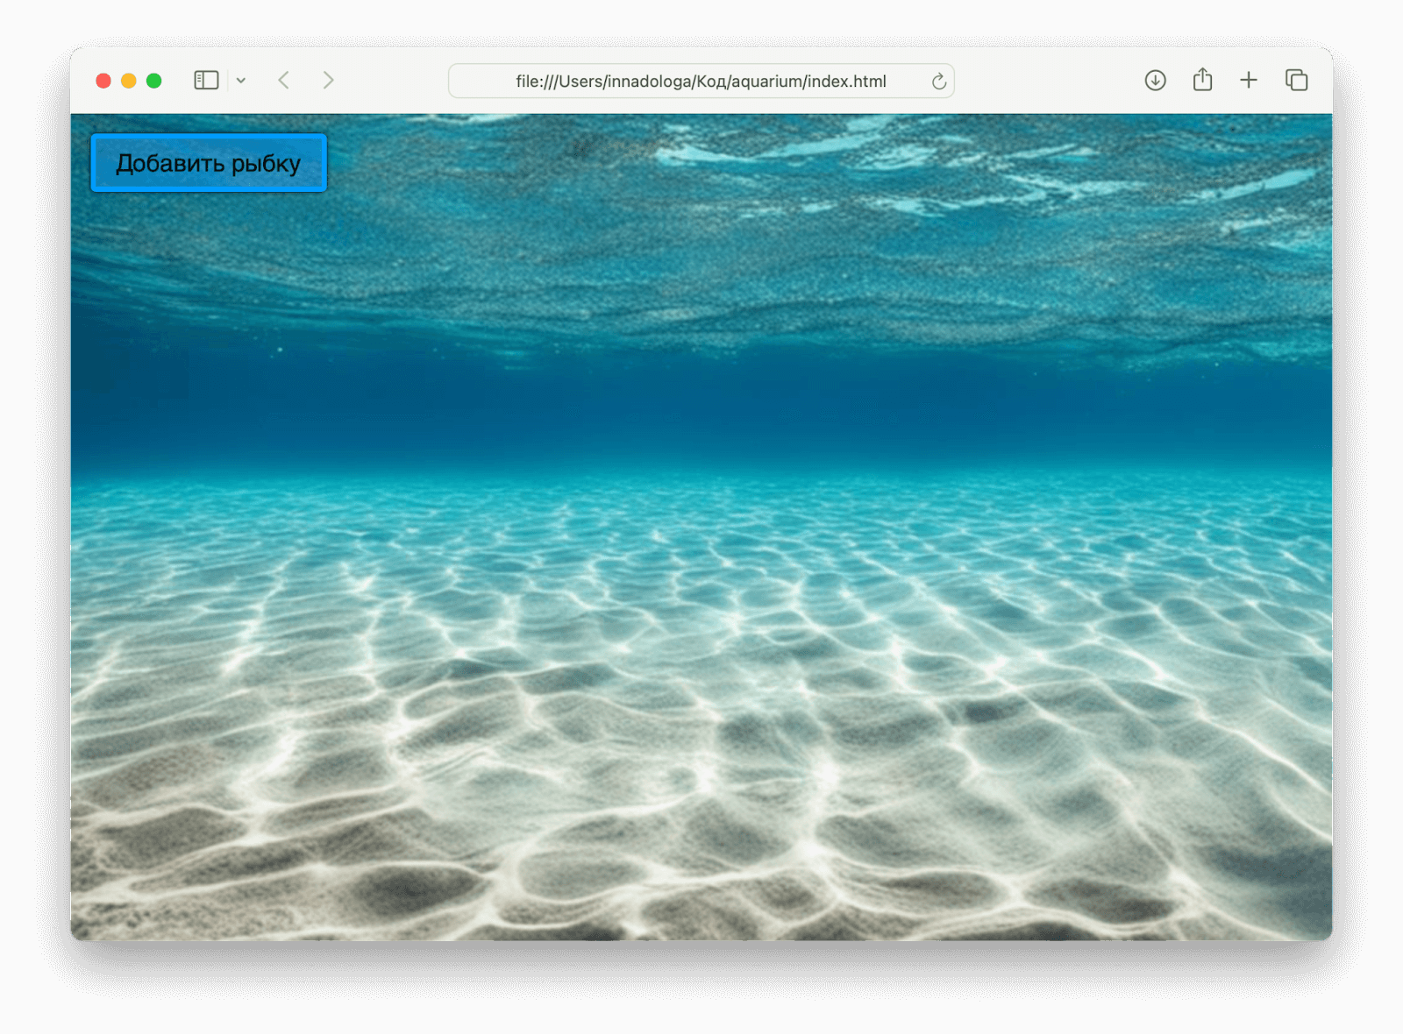Click empty toolbar space right of address bar
Image resolution: width=1403 pixels, height=1034 pixels.
[x=1043, y=81]
